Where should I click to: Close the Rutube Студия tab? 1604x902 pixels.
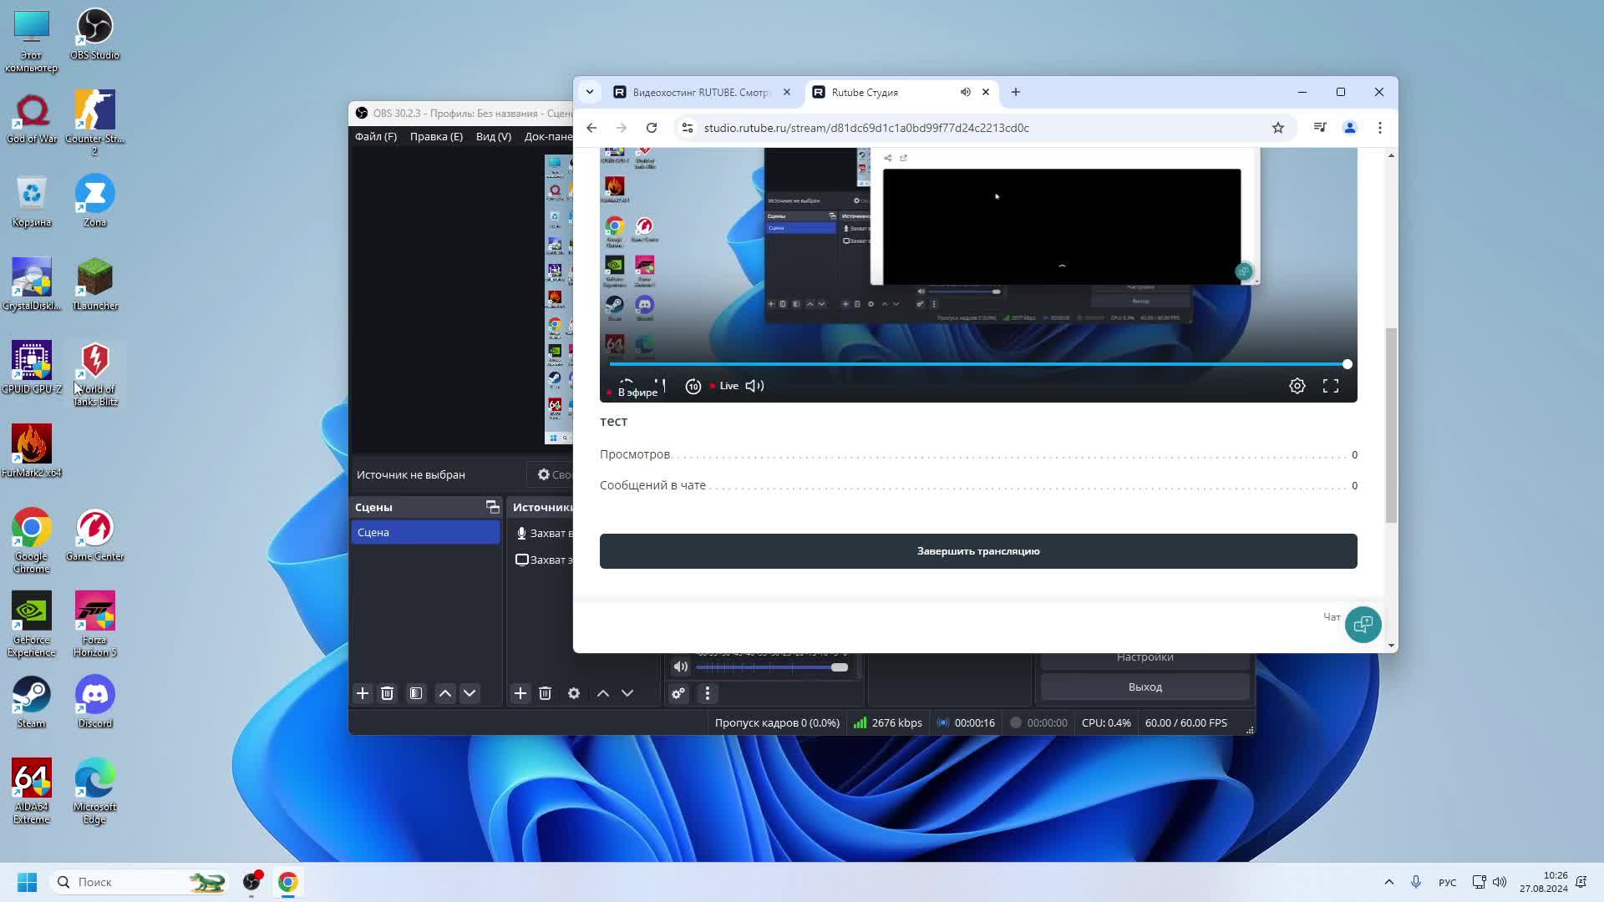(x=986, y=92)
